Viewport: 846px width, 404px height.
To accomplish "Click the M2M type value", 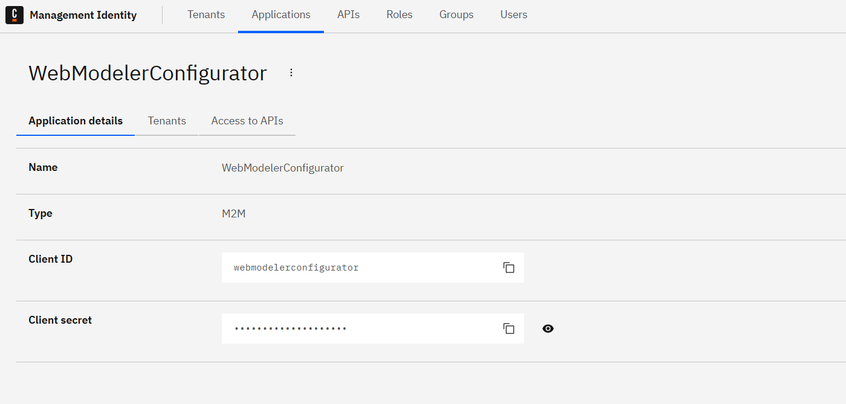I will pyautogui.click(x=233, y=214).
